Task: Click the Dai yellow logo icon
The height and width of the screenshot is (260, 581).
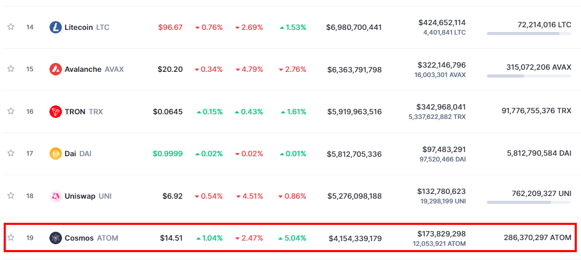Action: 56,154
